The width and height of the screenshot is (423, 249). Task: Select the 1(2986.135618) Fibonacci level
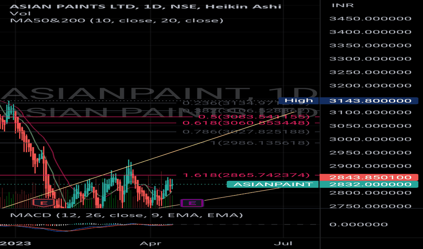(260, 143)
